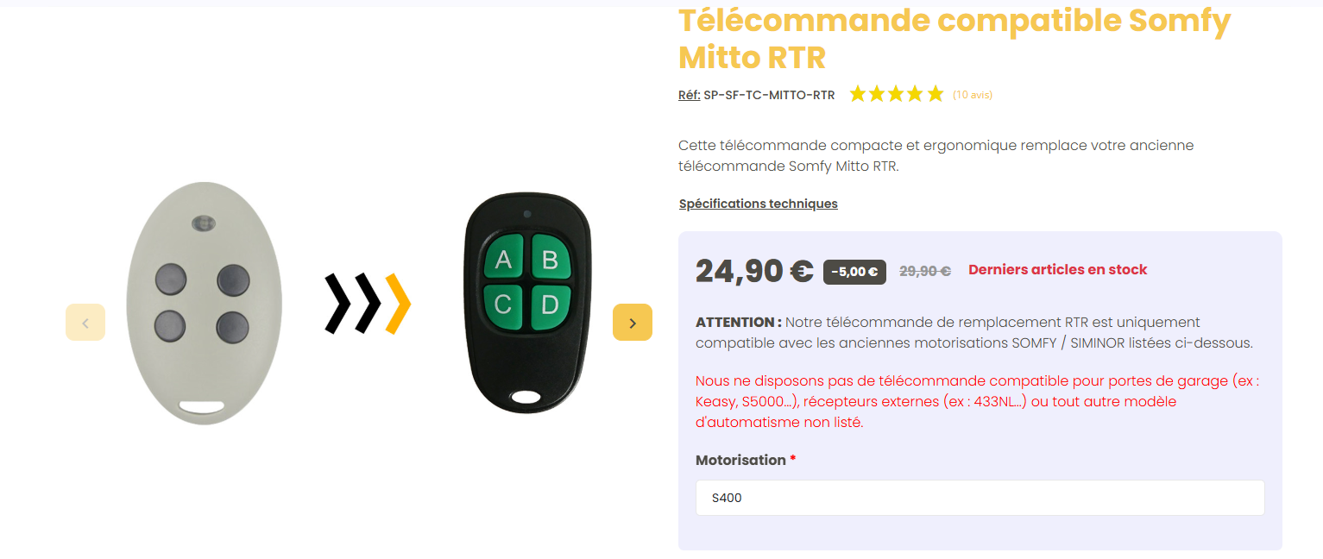Click the Derniers articles en stock notice
Screen dimensions: 1323x559
coord(1057,269)
